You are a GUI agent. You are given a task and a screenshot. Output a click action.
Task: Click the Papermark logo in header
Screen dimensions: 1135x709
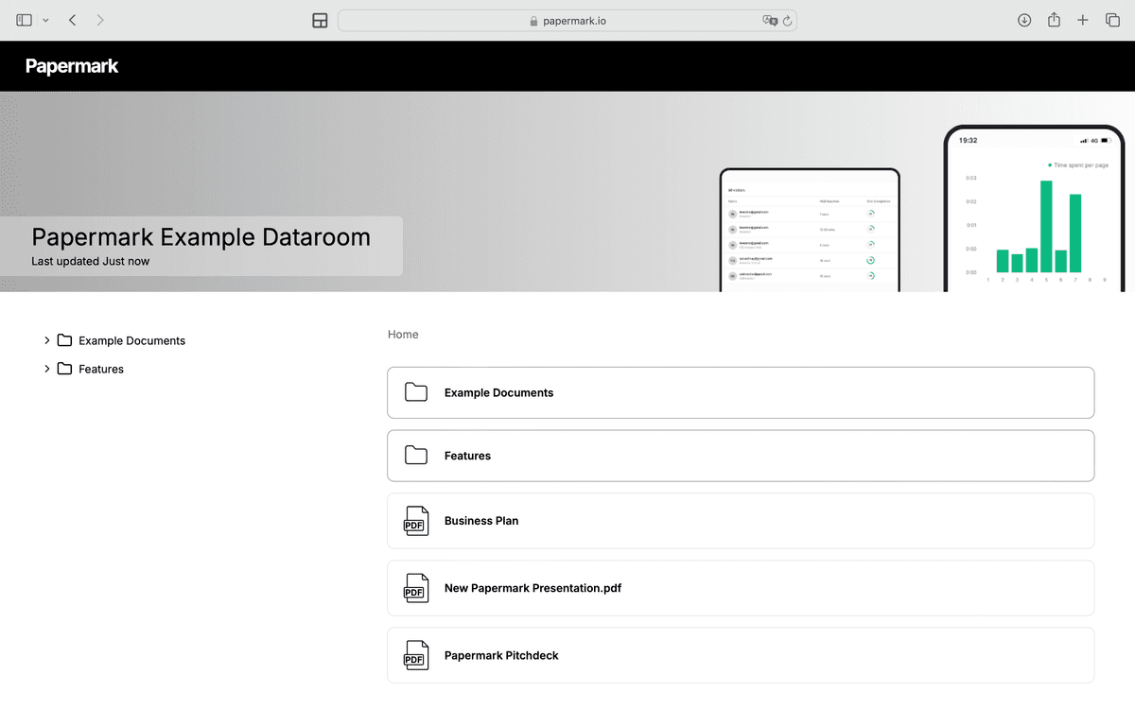[x=72, y=66]
